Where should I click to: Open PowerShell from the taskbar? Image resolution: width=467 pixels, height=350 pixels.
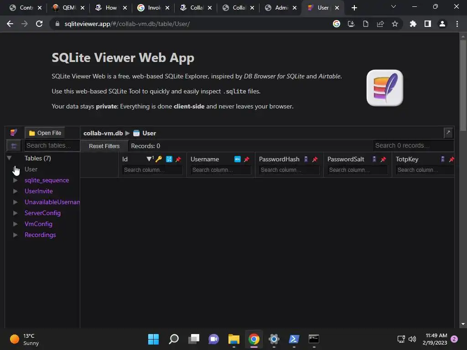point(294,339)
